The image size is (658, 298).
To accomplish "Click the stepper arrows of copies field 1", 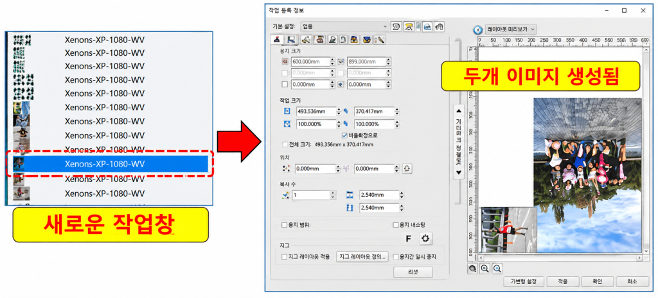I will [333, 195].
